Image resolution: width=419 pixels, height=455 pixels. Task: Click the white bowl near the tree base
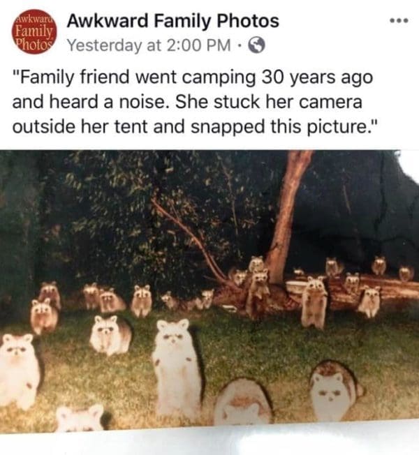point(295,287)
